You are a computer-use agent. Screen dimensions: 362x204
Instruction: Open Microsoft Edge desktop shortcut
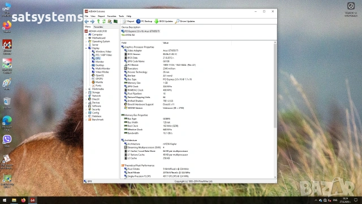(x=7, y=124)
